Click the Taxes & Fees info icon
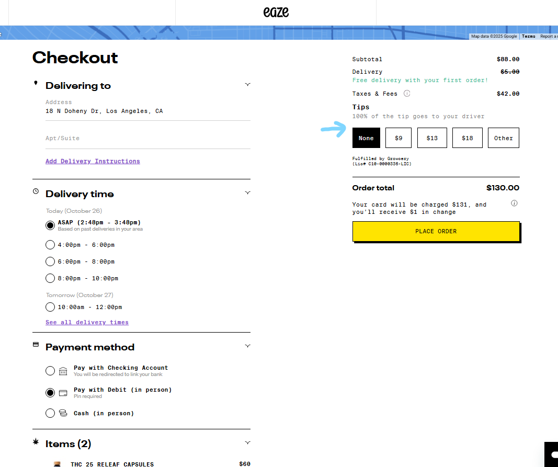The image size is (558, 467). coord(407,94)
